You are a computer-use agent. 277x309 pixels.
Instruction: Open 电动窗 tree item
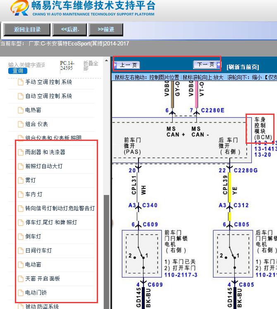pyautogui.click(x=33, y=264)
